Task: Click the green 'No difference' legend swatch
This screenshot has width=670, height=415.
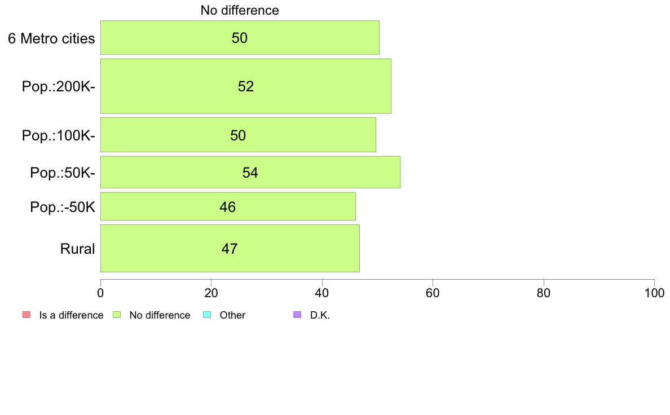Action: (x=117, y=315)
